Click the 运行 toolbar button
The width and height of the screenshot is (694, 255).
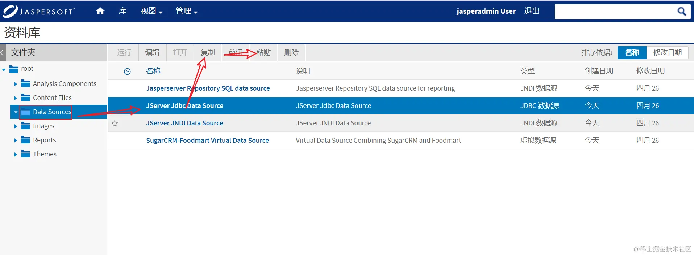pyautogui.click(x=124, y=53)
